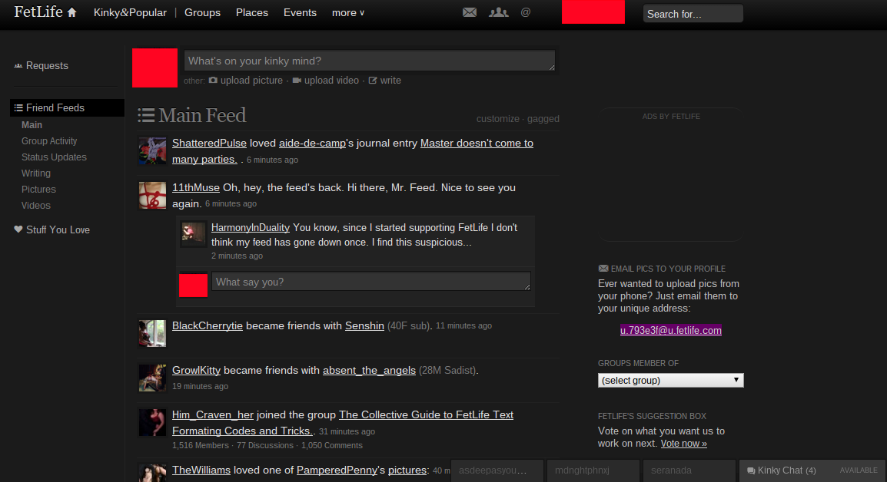Click ShatteredPulse's avatar thumbnail
This screenshot has width=887, height=482.
(x=153, y=151)
